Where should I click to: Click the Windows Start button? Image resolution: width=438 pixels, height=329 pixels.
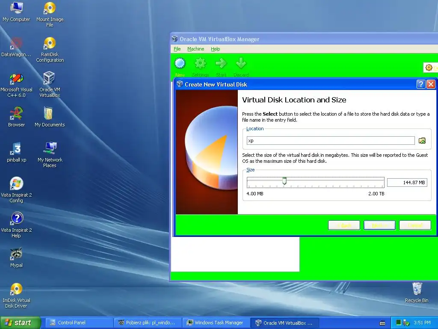20,323
